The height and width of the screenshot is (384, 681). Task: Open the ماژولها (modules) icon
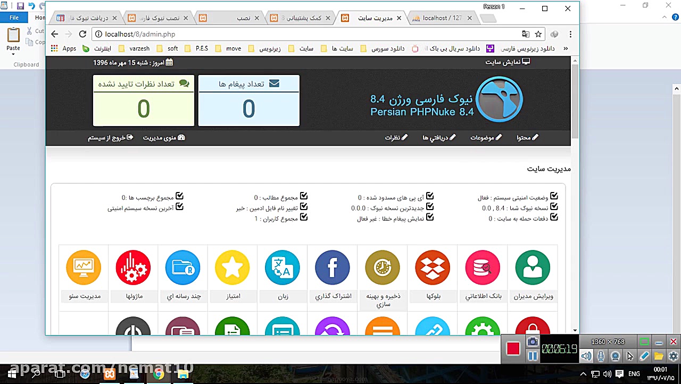point(133,268)
